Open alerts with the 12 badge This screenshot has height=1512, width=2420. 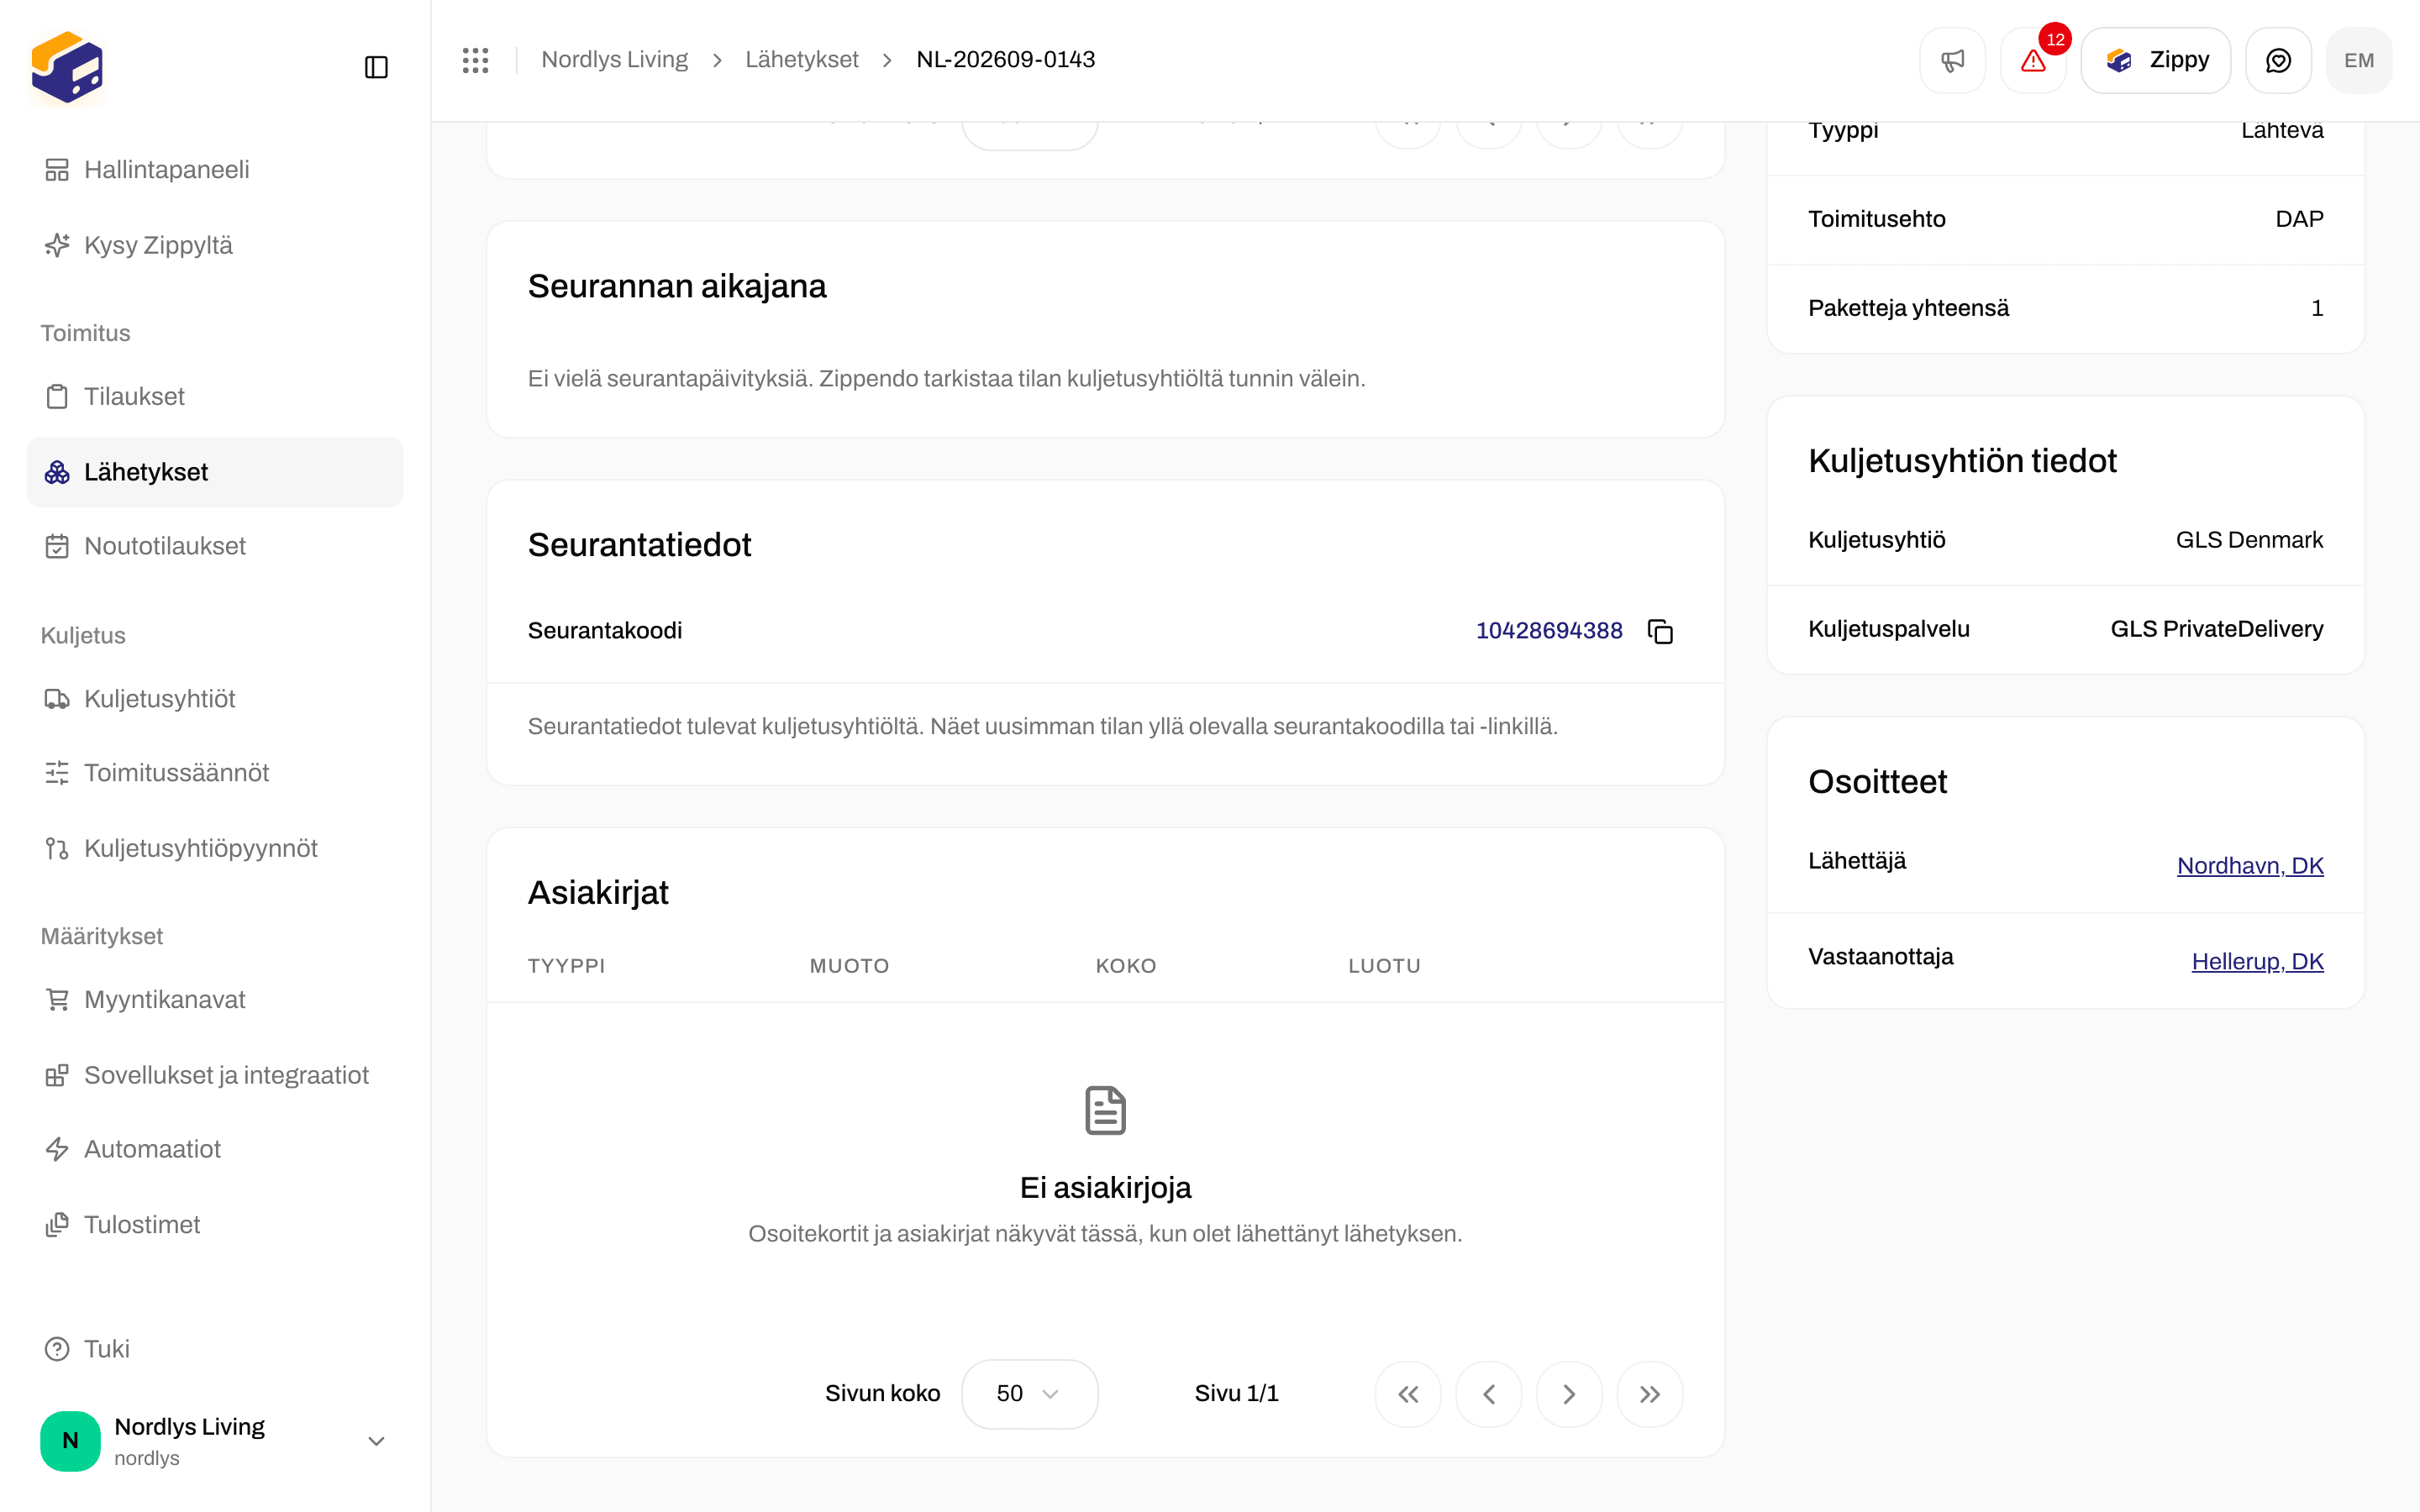(x=2033, y=60)
